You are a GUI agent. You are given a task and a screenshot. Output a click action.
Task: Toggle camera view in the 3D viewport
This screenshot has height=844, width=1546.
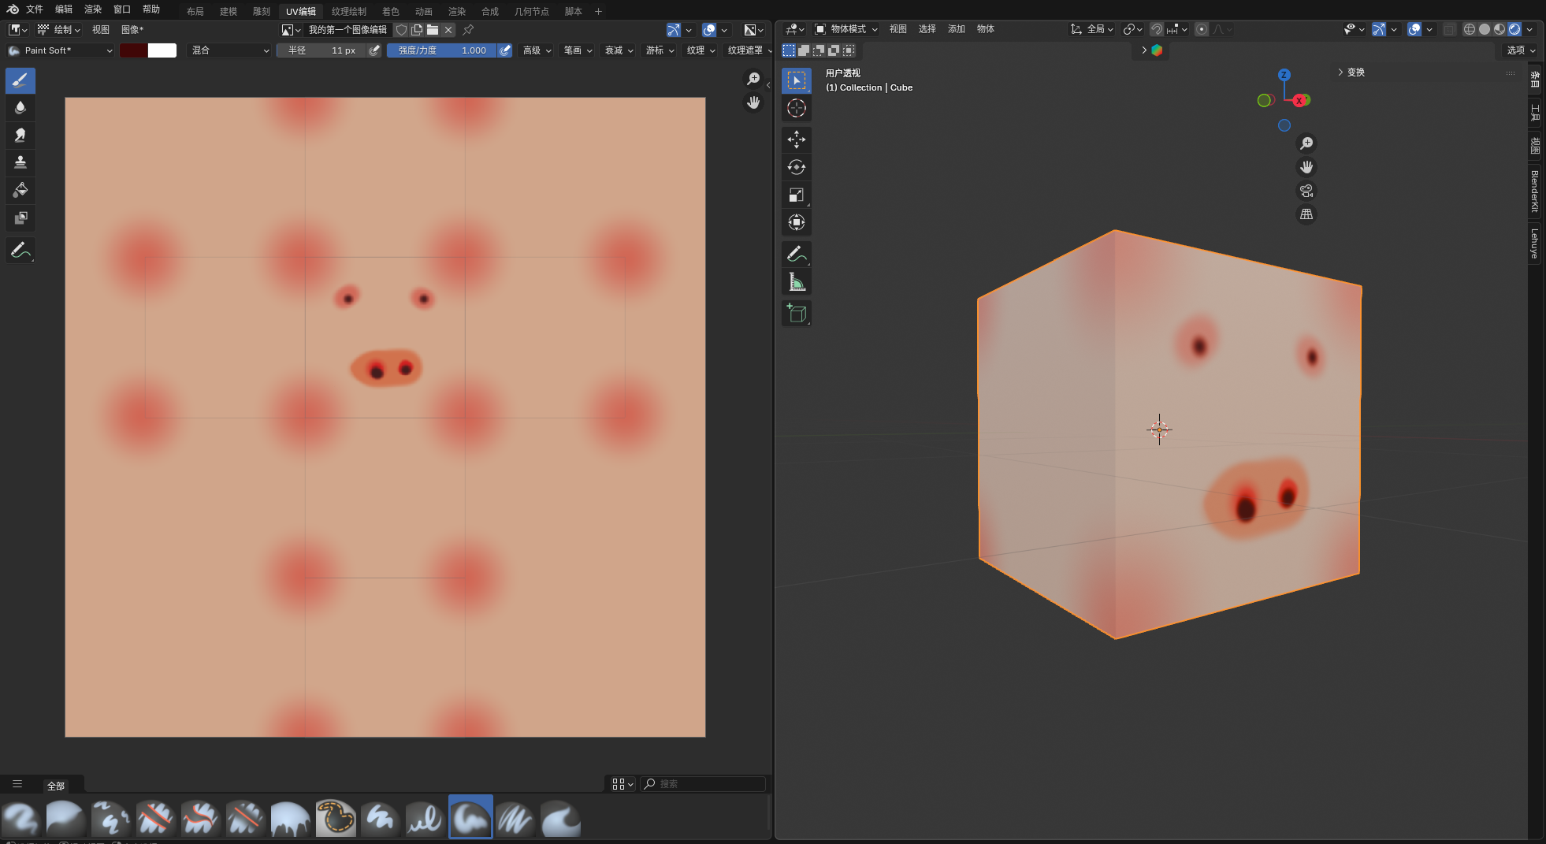pos(1306,191)
